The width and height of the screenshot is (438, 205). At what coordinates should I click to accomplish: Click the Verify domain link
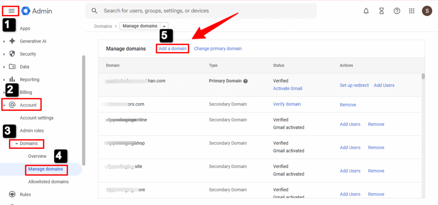(287, 104)
